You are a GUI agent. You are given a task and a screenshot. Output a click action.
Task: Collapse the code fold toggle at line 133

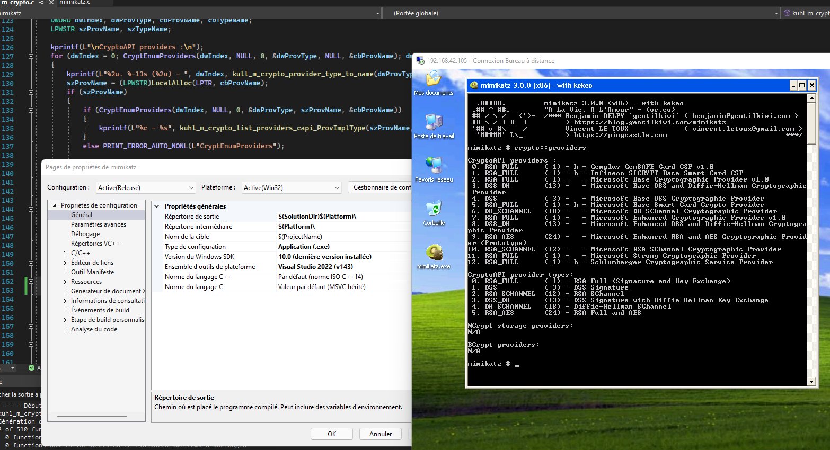pos(31,110)
